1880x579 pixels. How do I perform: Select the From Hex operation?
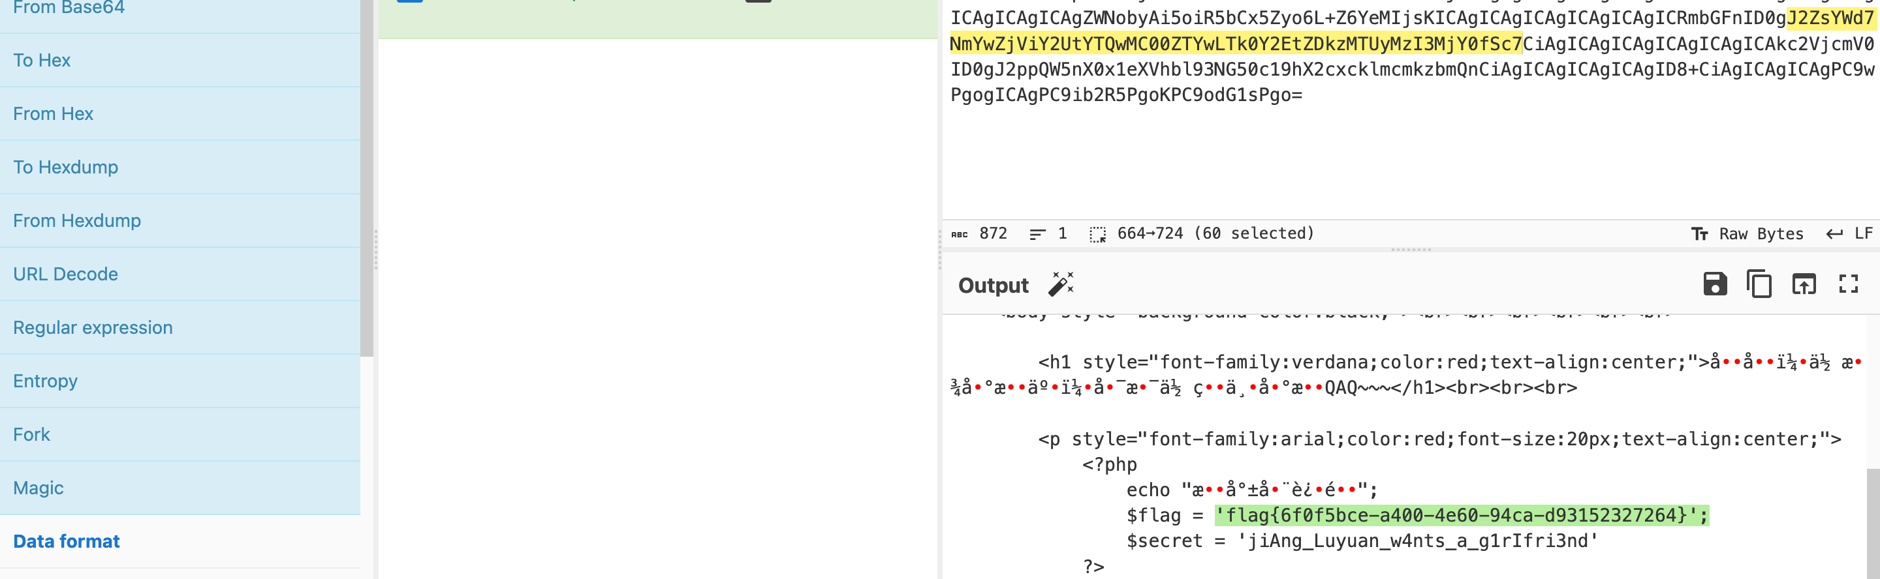coord(180,113)
